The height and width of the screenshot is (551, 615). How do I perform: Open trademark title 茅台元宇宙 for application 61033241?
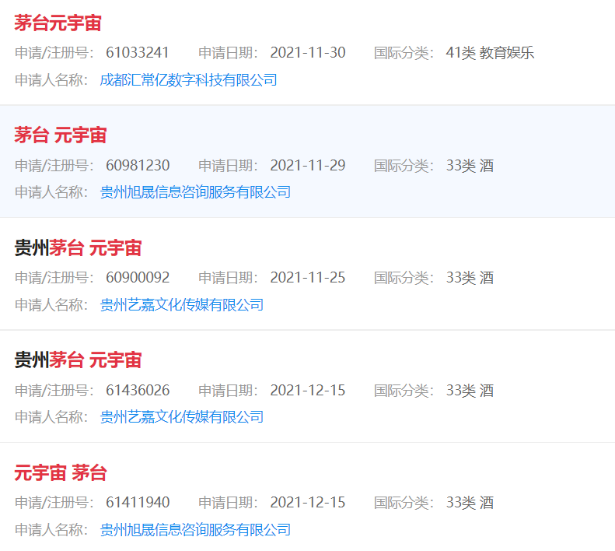tap(58, 23)
